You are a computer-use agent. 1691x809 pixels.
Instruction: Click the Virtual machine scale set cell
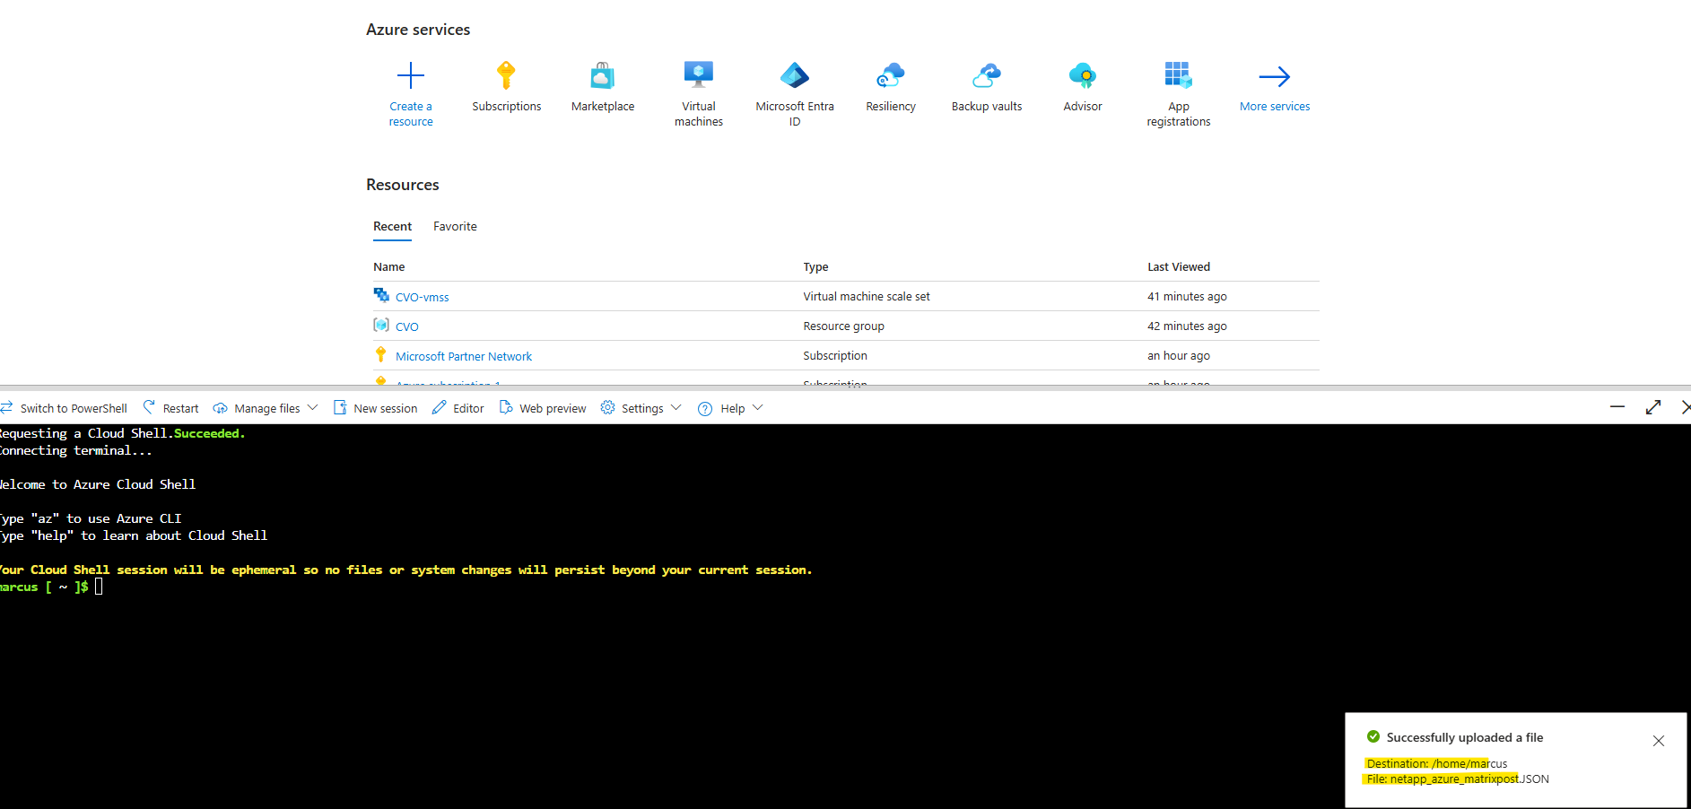(x=867, y=297)
